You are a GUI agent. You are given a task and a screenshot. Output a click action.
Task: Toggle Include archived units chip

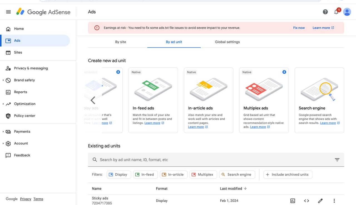coord(288,174)
